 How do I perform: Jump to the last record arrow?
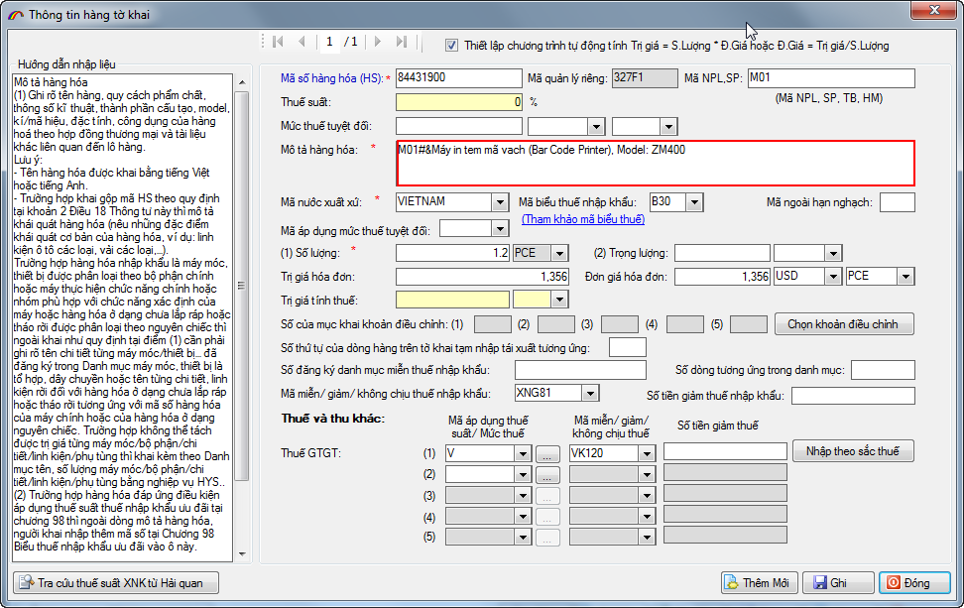(402, 42)
